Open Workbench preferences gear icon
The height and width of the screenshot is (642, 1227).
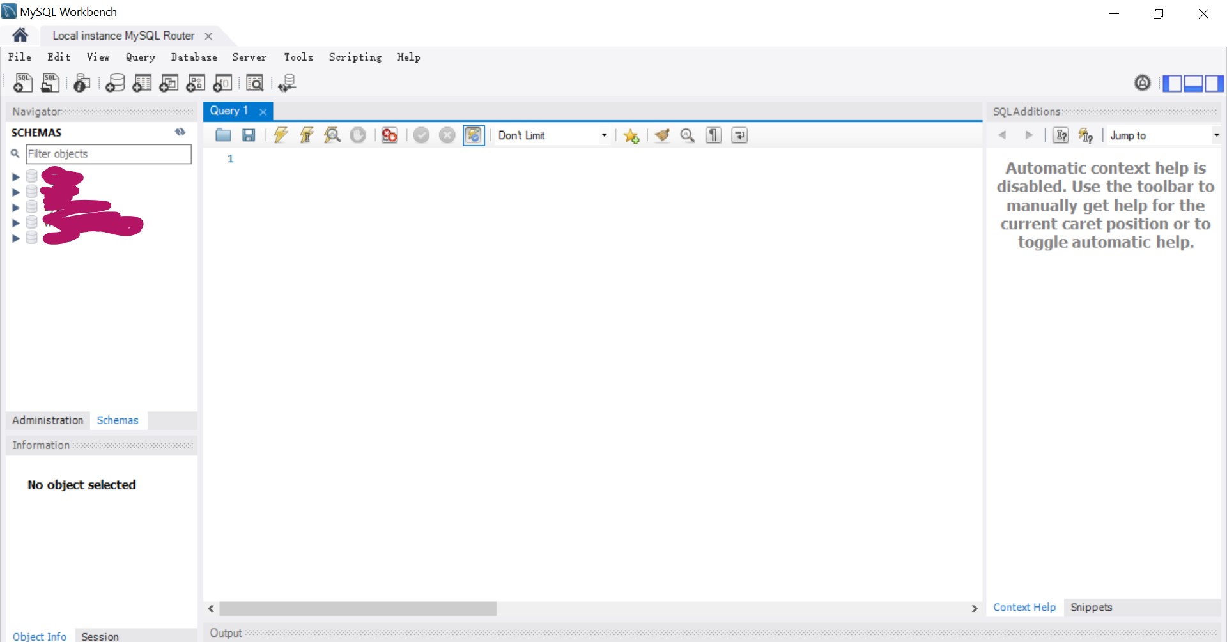(1143, 82)
